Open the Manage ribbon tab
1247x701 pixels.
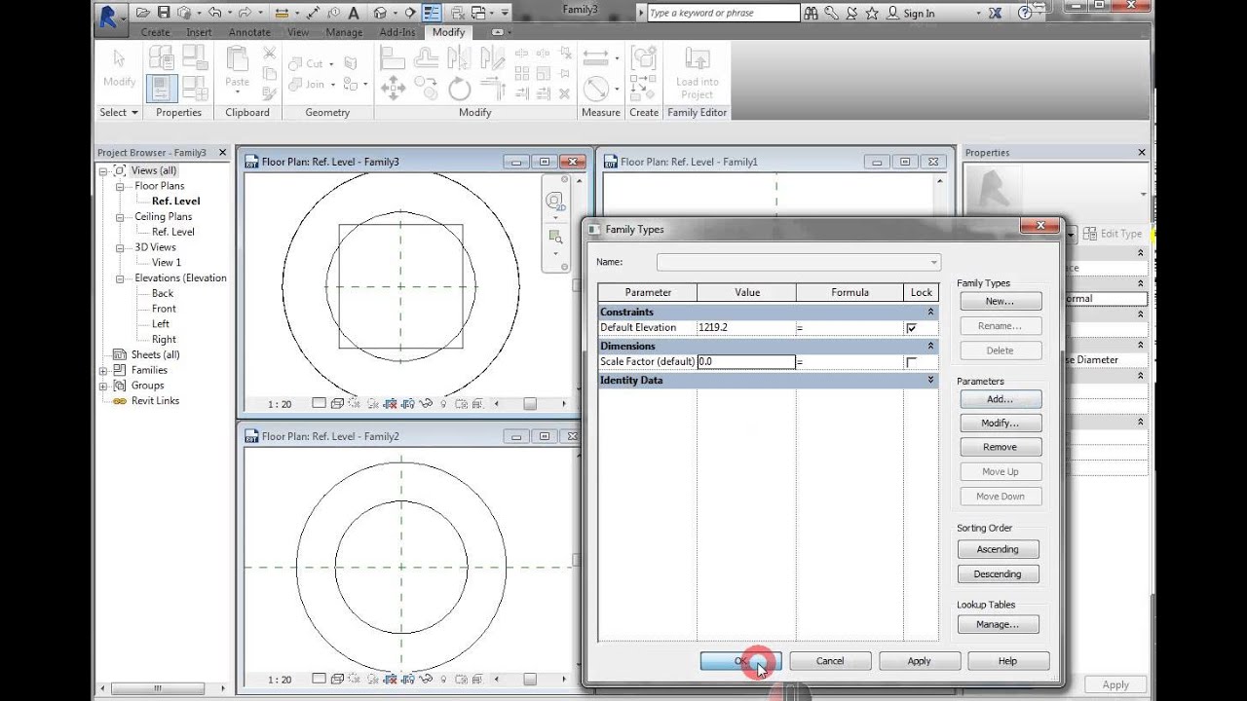coord(344,32)
